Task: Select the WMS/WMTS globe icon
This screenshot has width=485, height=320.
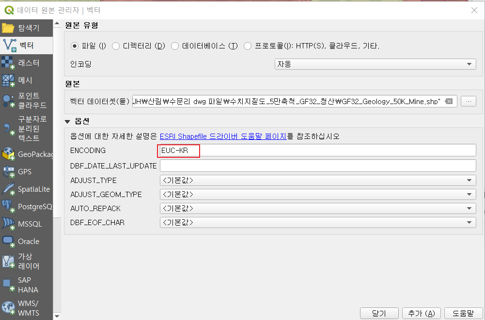Action: pyautogui.click(x=8, y=308)
